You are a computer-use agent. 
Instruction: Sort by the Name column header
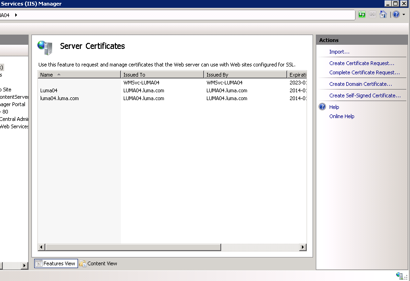[79, 74]
